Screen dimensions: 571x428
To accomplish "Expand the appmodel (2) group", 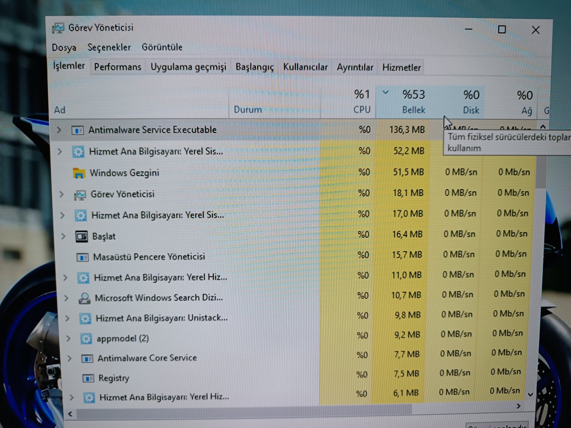I will tap(69, 338).
